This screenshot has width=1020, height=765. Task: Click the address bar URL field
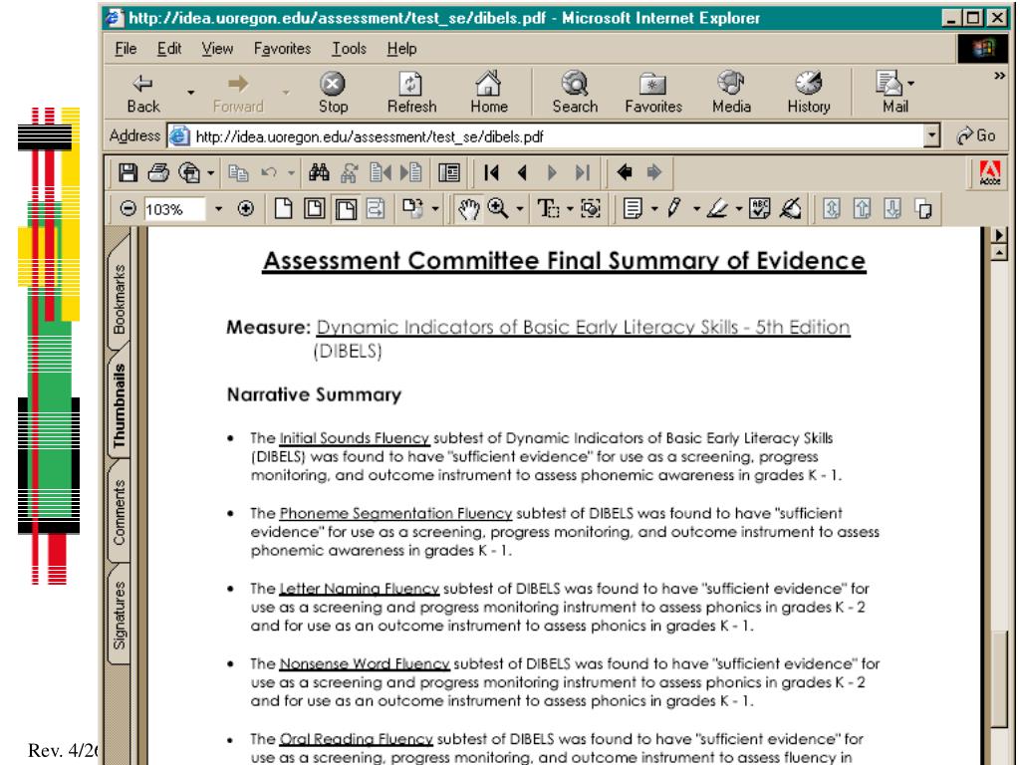545,136
